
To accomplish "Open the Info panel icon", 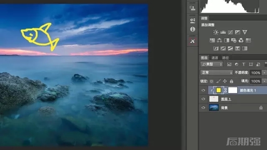I will [x=193, y=29].
